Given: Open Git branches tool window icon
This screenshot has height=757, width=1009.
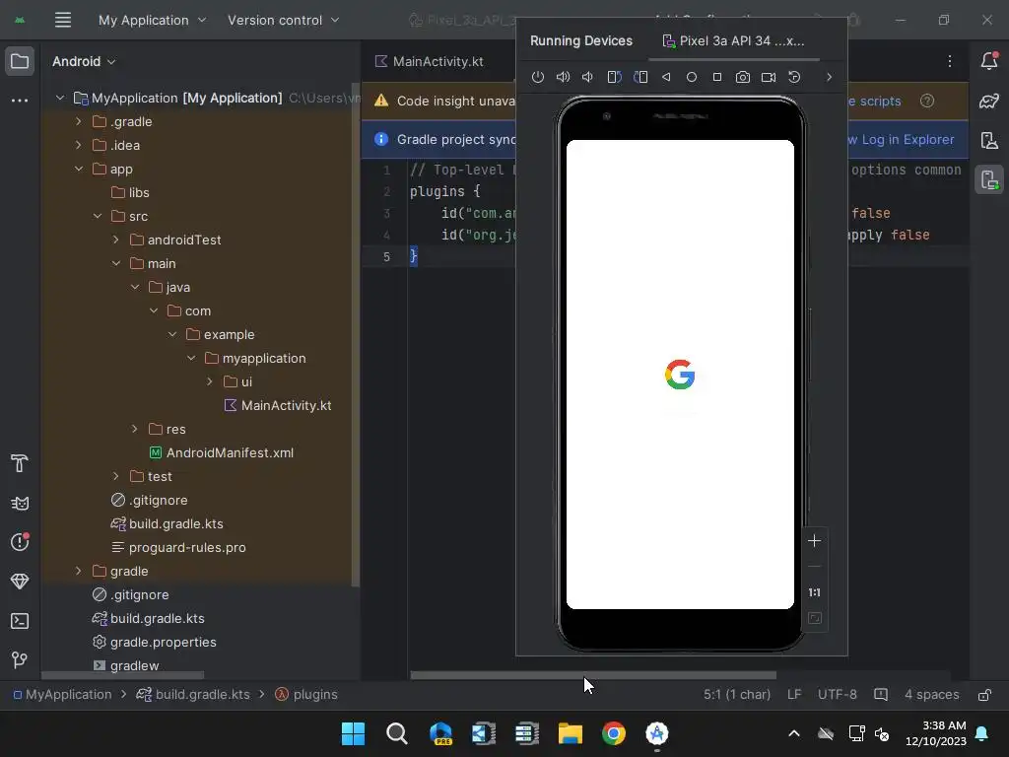Looking at the screenshot, I should pyautogui.click(x=20, y=659).
